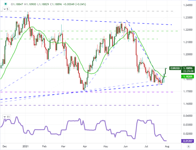
Task: Click the EURUSD price label tag
Action: click(x=175, y=68)
